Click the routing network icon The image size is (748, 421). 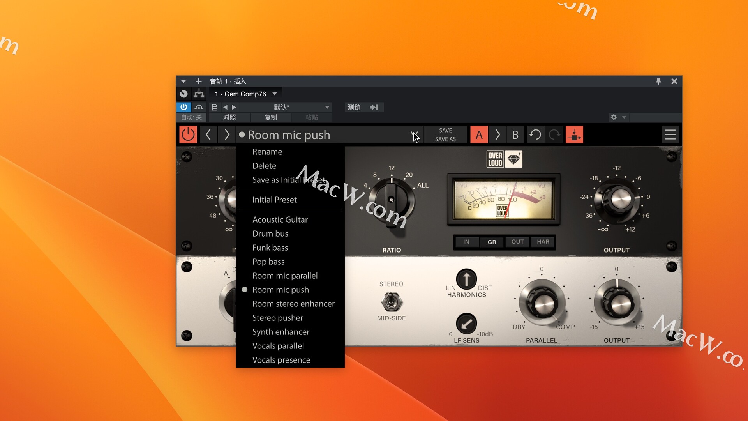coord(199,94)
